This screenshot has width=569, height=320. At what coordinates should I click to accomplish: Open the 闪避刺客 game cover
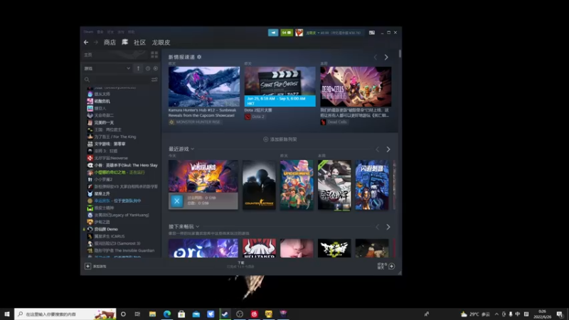coord(372,185)
